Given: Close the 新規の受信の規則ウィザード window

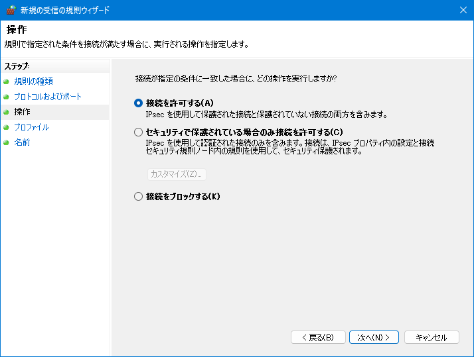Looking at the screenshot, I should click(463, 10).
